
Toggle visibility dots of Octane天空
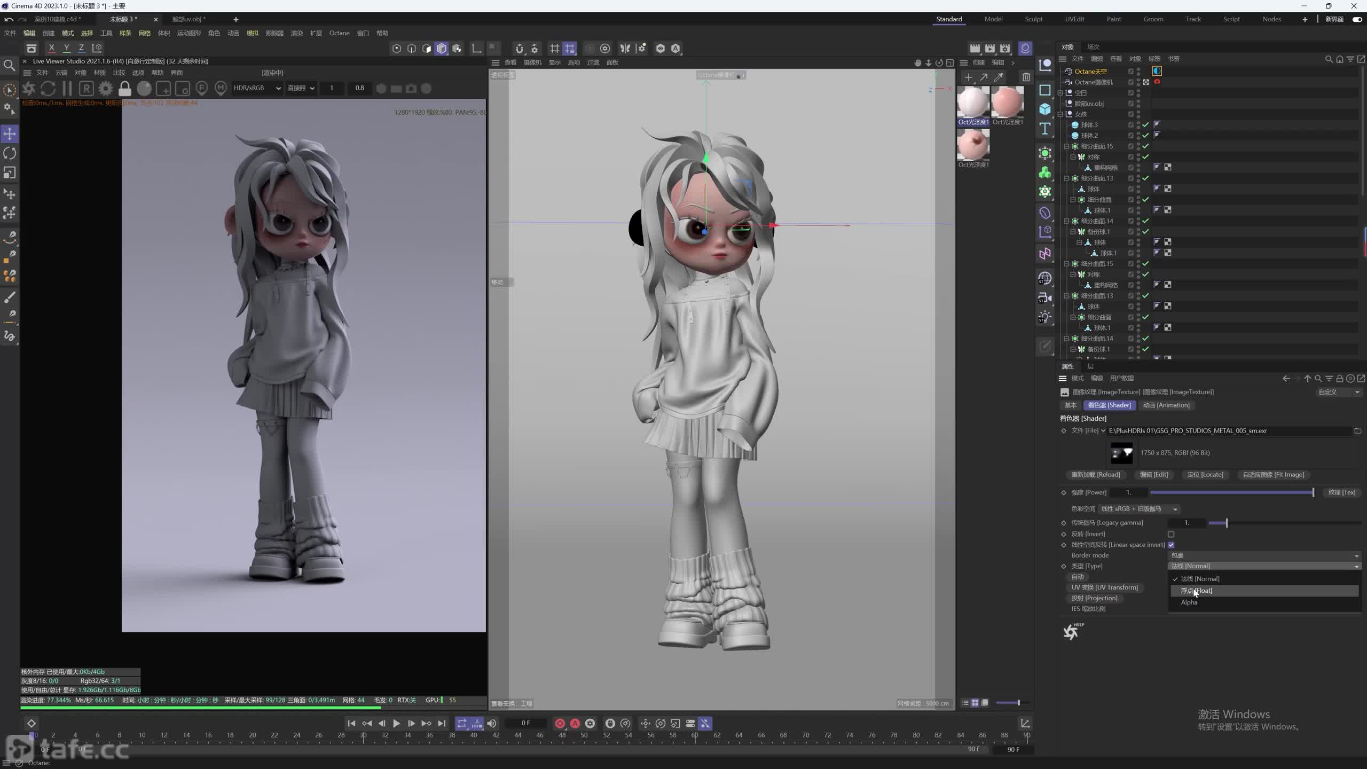[x=1138, y=71]
